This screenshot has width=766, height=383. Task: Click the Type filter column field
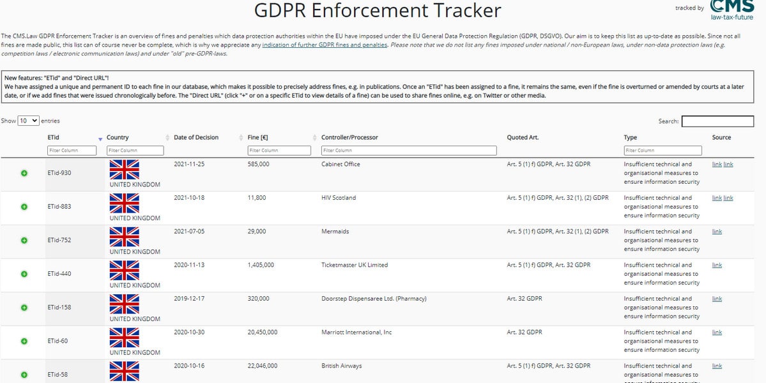pyautogui.click(x=663, y=150)
